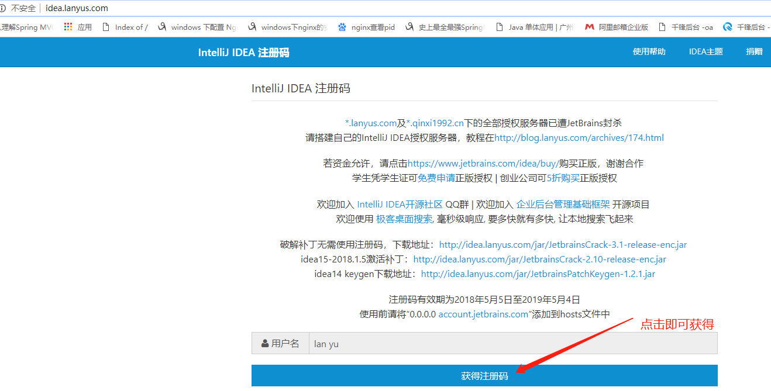Viewport: 771px width, 391px height.
Task: Open the IDEA主题 menu item
Action: click(705, 51)
